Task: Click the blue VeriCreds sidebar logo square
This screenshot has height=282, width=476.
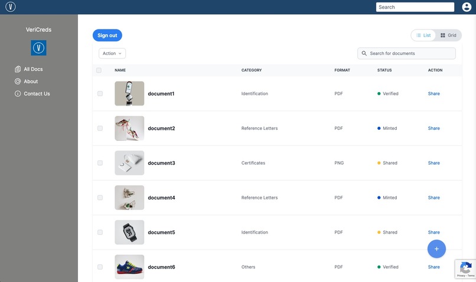Action: click(38, 48)
